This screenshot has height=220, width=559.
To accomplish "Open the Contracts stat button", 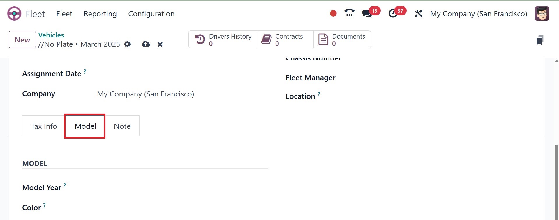I will pos(285,39).
